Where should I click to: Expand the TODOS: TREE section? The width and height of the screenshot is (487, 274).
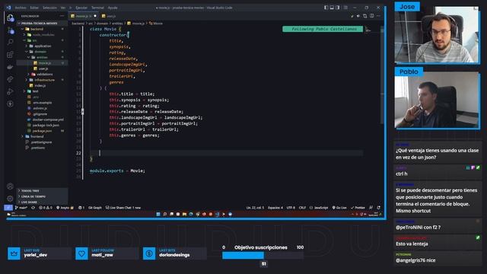[x=42, y=191]
